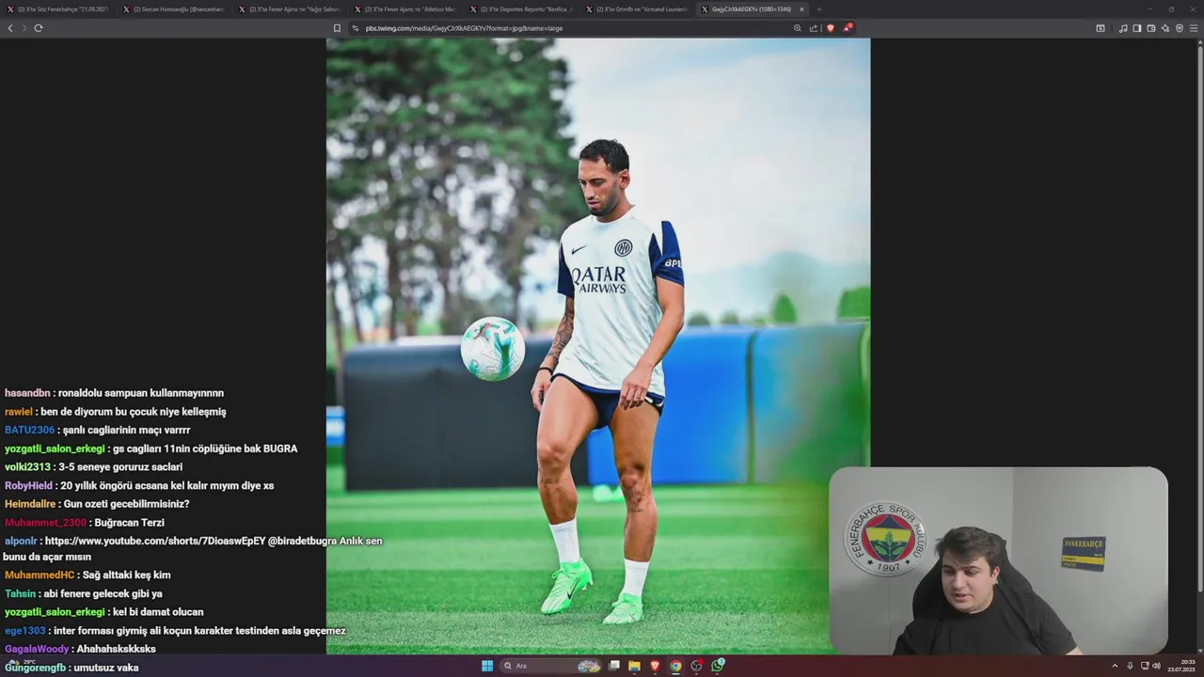
Task: Go back to the previous page
Action: pos(10,28)
